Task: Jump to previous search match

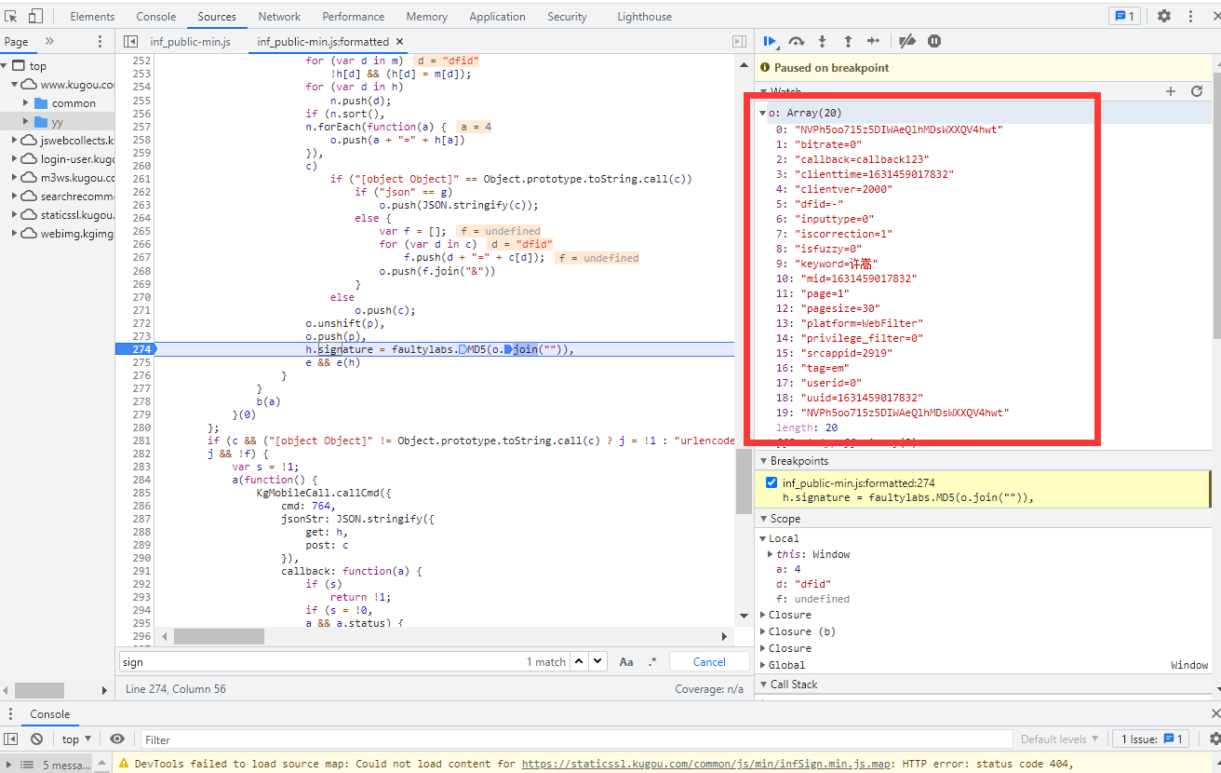Action: coord(578,661)
